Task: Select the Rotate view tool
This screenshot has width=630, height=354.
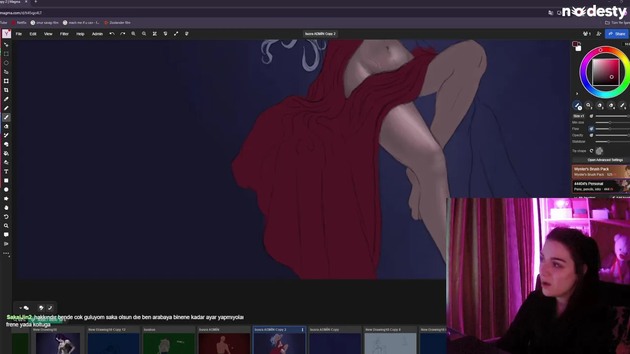Action: [x=6, y=217]
